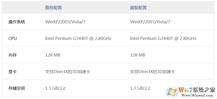Select recommended 支持DirectX的3D加速卡 cell
217x99 pixels.
click(x=68, y=72)
